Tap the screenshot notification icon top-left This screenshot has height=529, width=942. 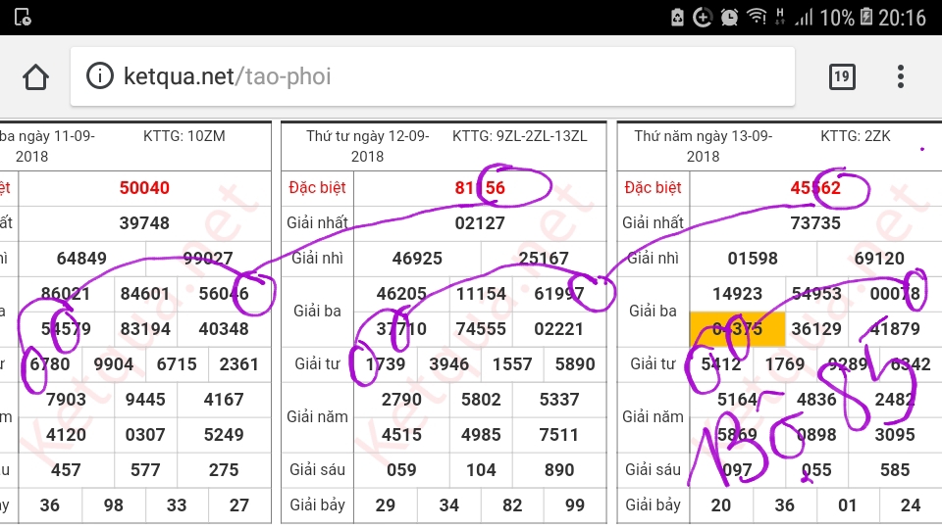(22, 17)
